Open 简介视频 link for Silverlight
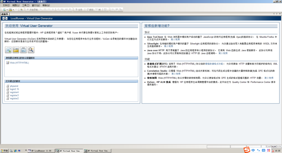The height and width of the screenshot is (153, 282). click(x=169, y=46)
